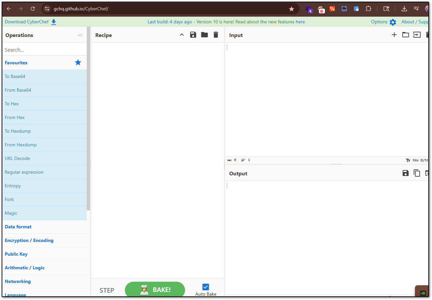Viewport: 432px width, 300px height.
Task: Add a new input tab with plus icon
Action: pos(394,35)
